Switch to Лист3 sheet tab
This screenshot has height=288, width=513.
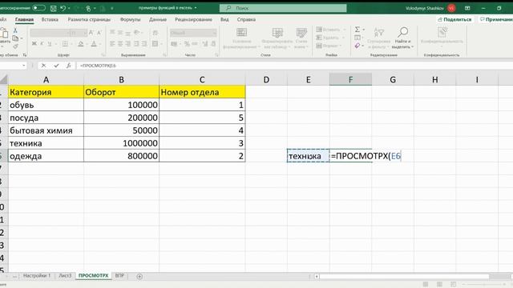pos(65,275)
